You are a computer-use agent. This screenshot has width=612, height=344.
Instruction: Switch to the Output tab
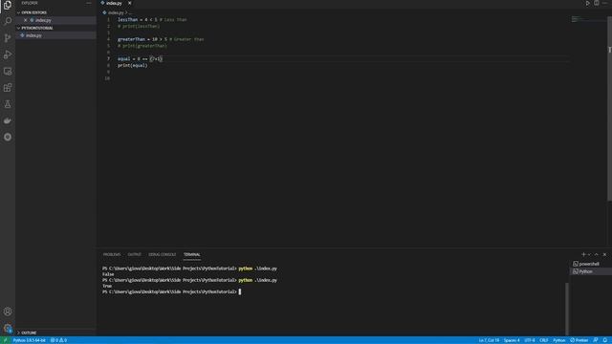134,255
